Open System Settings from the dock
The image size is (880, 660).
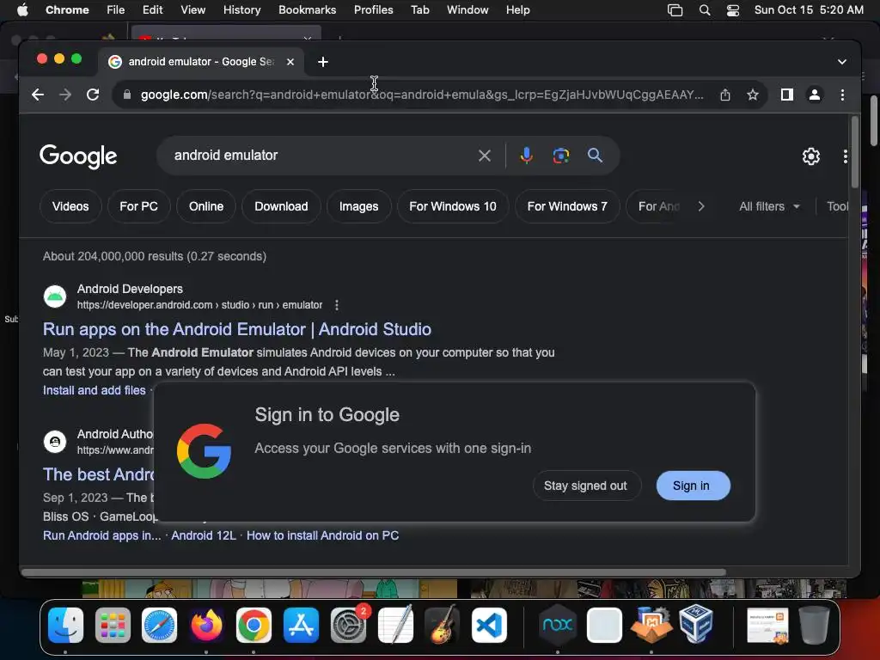349,625
